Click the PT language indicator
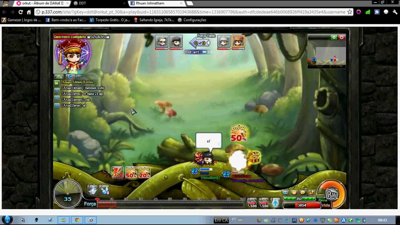The image size is (400, 225). click(x=234, y=220)
